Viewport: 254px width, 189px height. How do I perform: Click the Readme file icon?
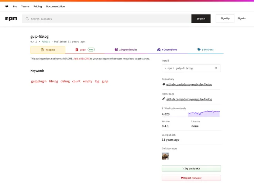click(x=42, y=50)
